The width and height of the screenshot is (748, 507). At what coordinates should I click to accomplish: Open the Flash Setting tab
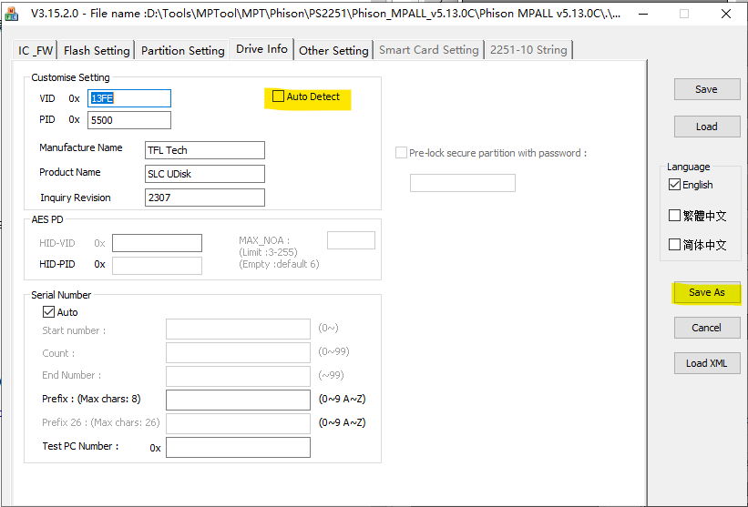coord(97,50)
